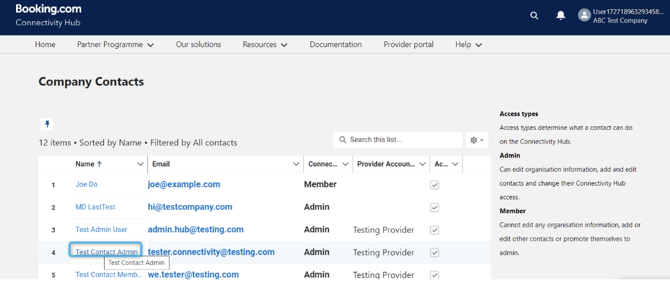Open Provider Account column options chevron

click(422, 164)
